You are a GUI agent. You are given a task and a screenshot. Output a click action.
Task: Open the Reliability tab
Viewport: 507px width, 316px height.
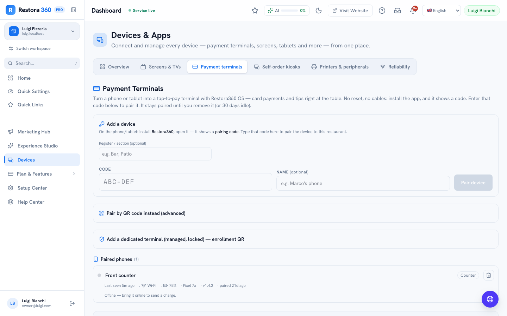pyautogui.click(x=395, y=67)
